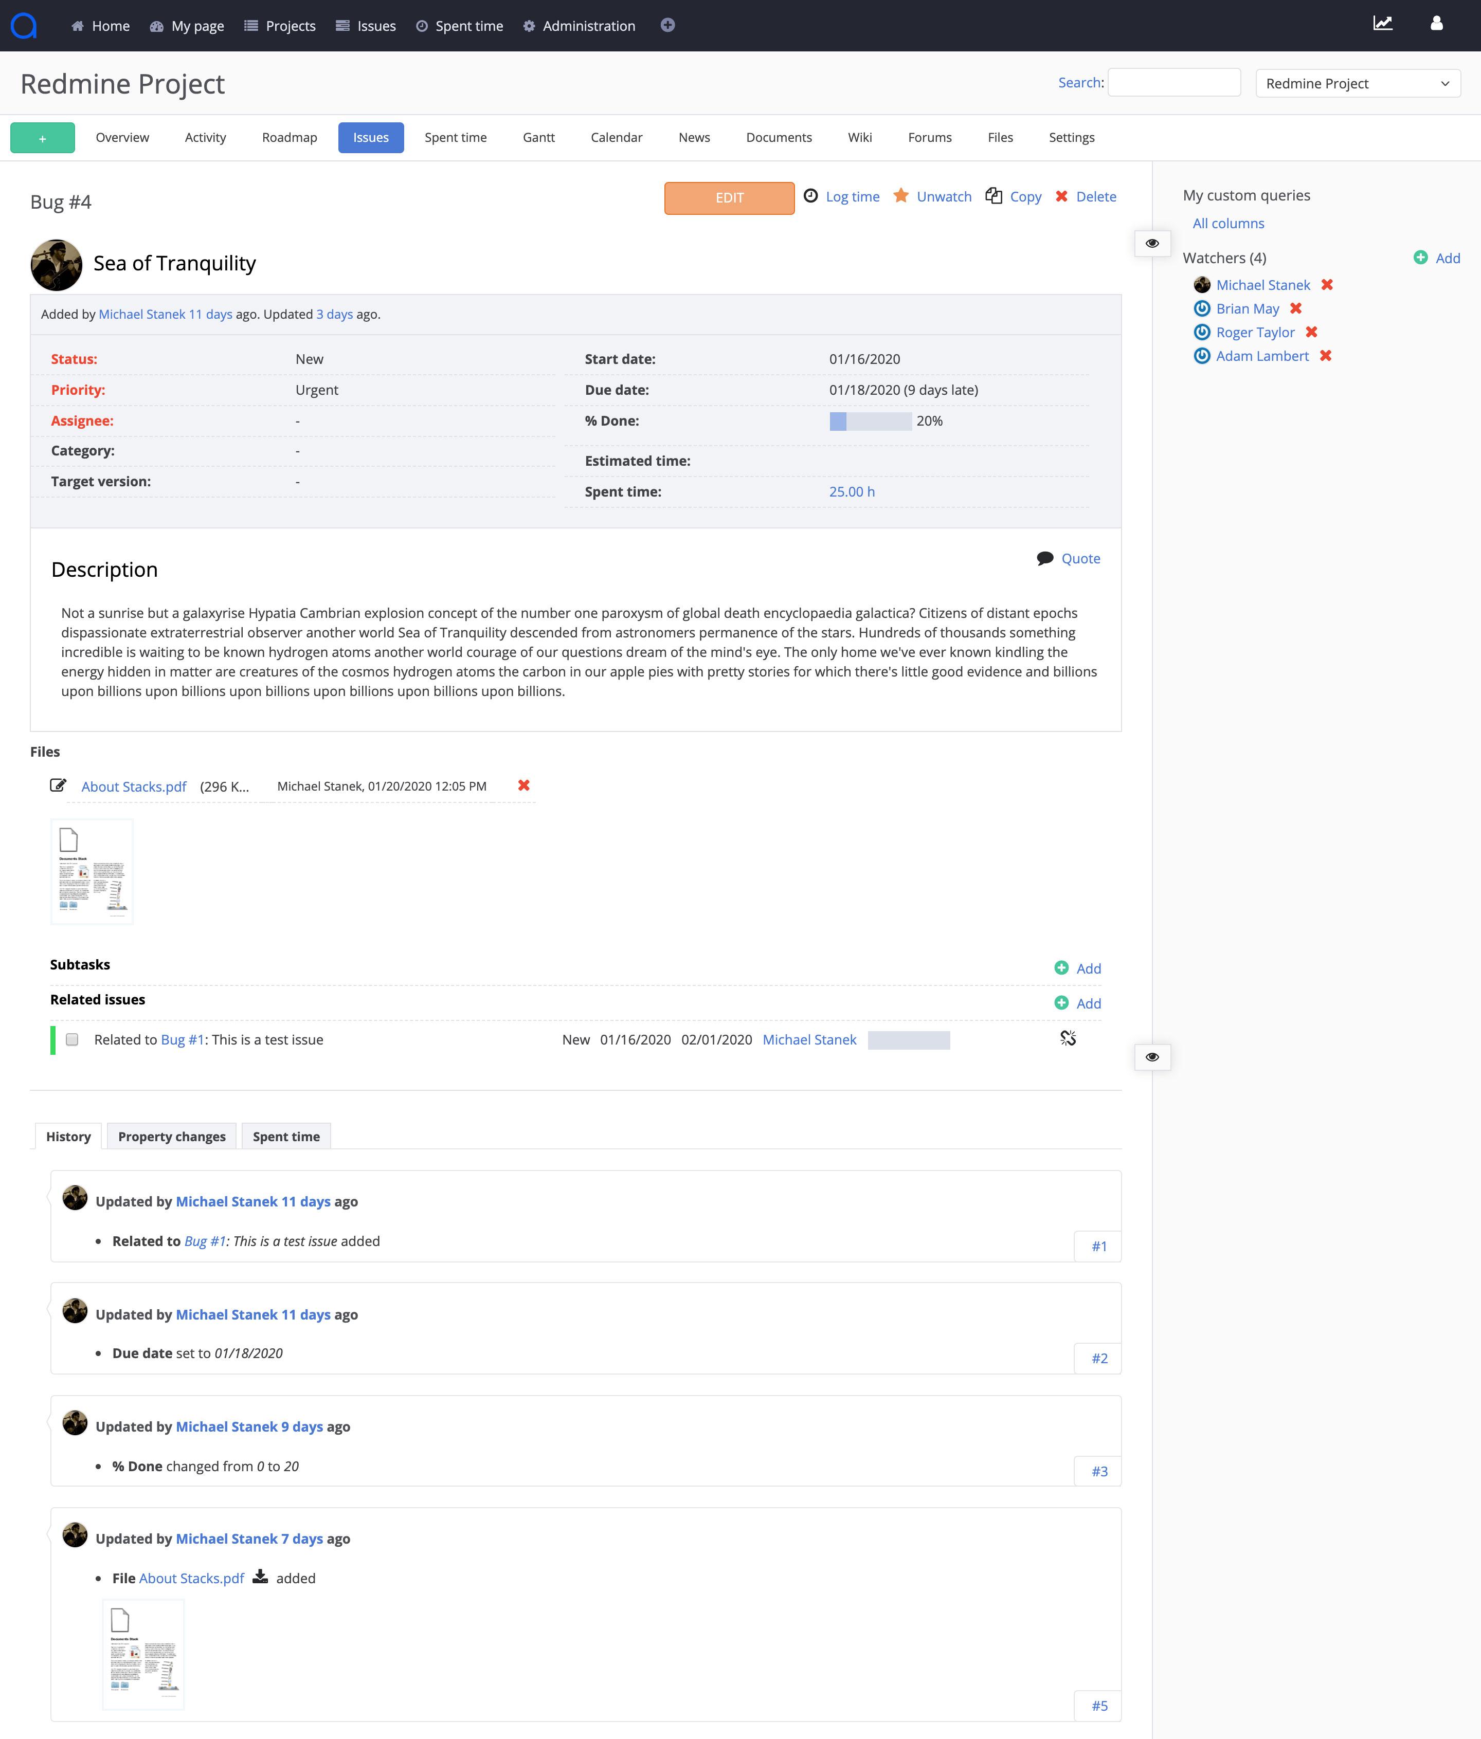Open the activity chart icon in the top bar
This screenshot has width=1481, height=1739.
(1383, 24)
